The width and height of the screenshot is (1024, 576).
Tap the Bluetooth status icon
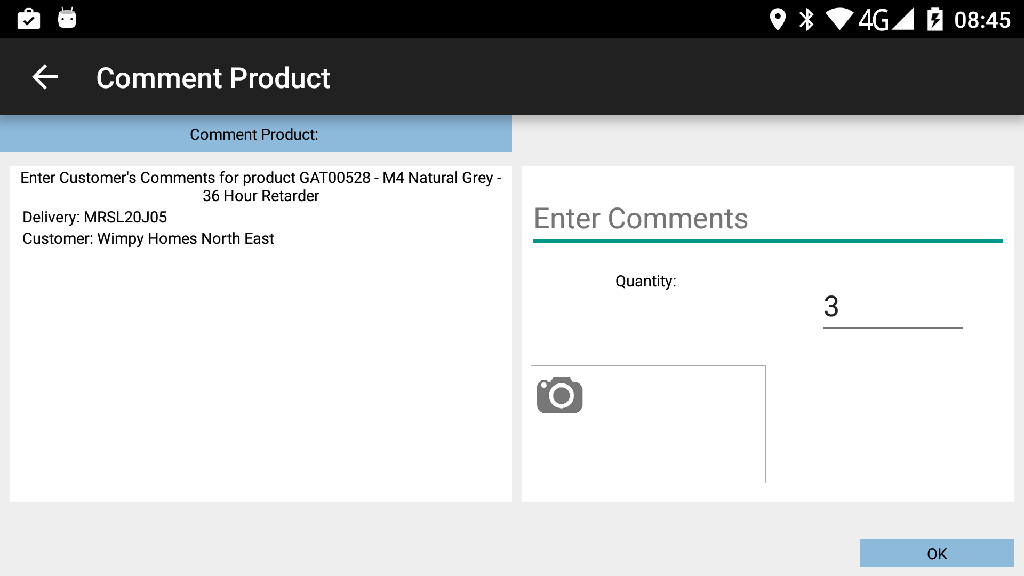click(806, 20)
